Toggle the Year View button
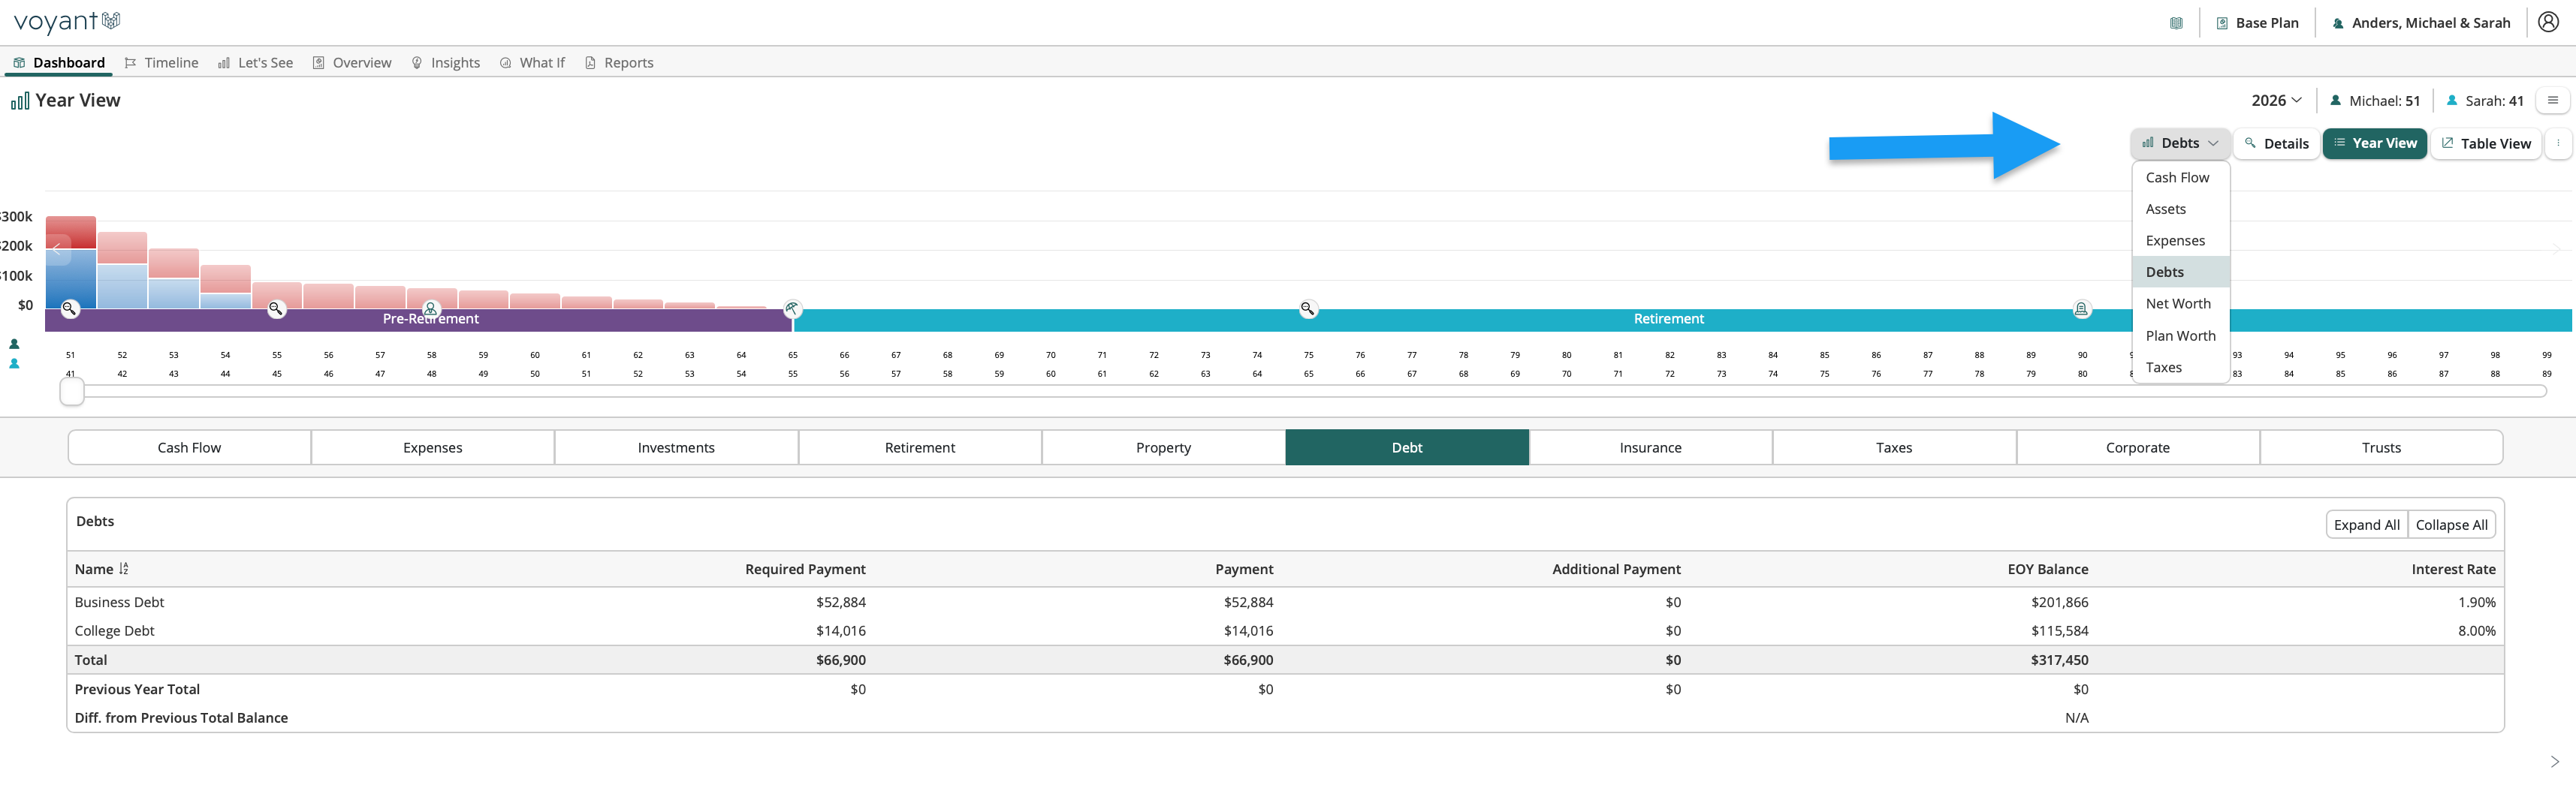 2374,143
